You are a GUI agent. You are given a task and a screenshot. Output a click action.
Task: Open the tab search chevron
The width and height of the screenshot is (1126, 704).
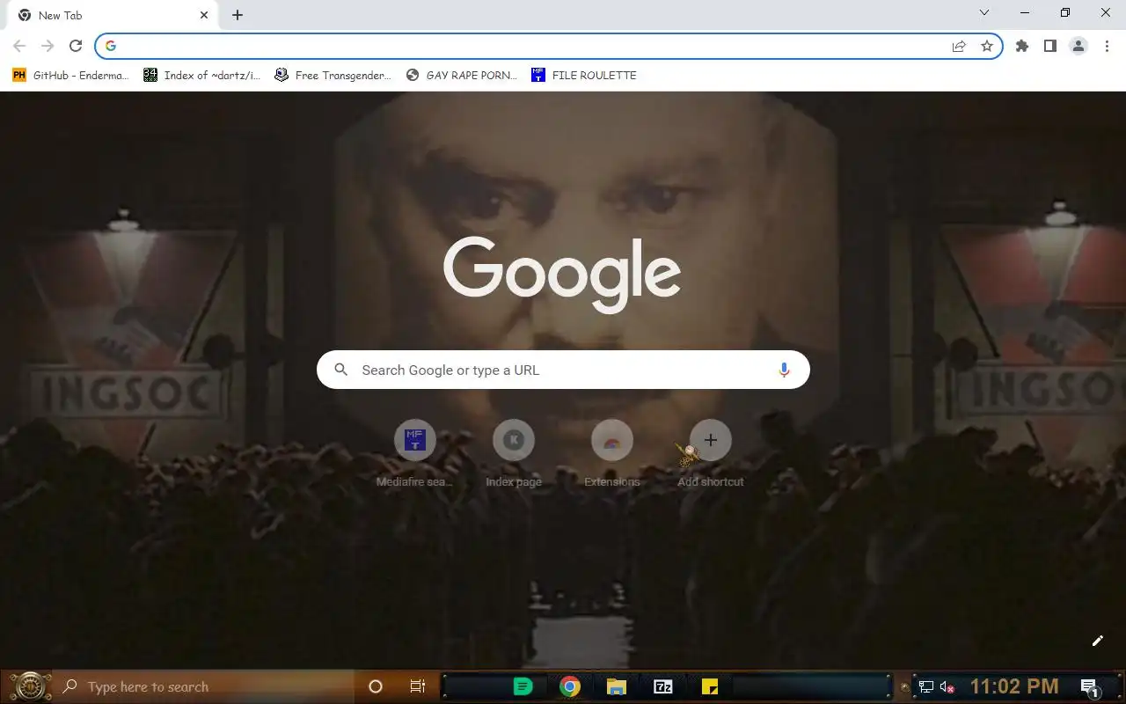pyautogui.click(x=984, y=12)
